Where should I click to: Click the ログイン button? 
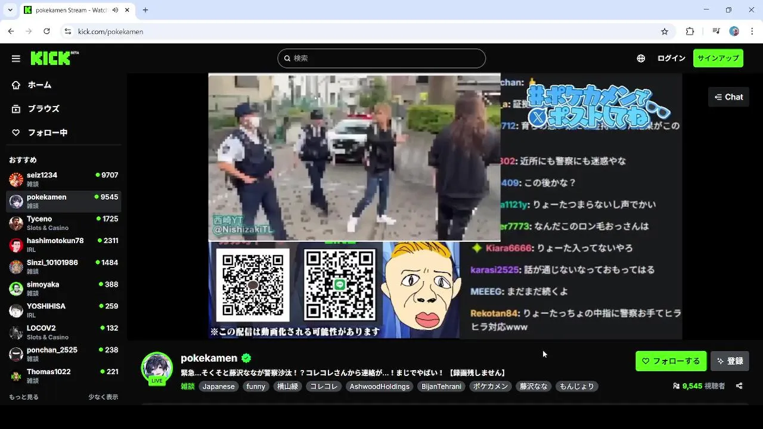671,58
